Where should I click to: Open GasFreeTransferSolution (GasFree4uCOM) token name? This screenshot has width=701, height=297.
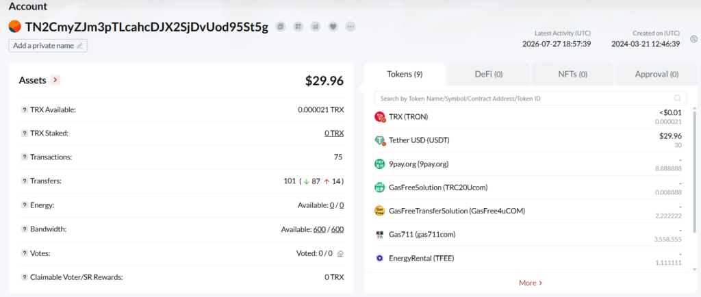click(x=457, y=211)
